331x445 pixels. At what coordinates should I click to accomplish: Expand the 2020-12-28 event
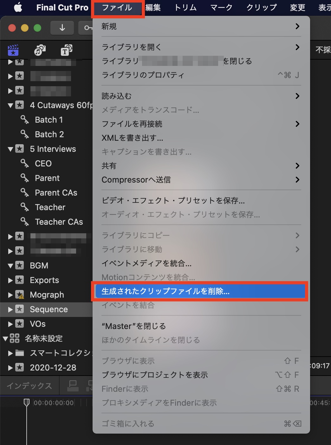click(10, 368)
